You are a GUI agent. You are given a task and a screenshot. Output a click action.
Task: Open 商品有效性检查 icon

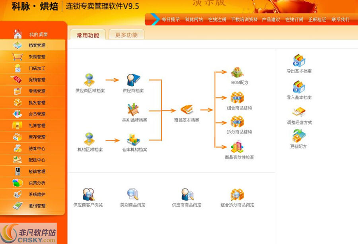pyautogui.click(x=237, y=147)
